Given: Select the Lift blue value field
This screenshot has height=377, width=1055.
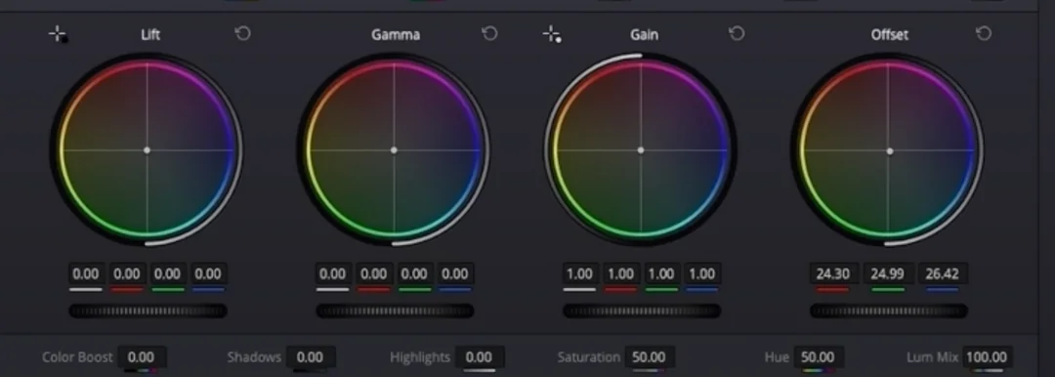Looking at the screenshot, I should [208, 274].
